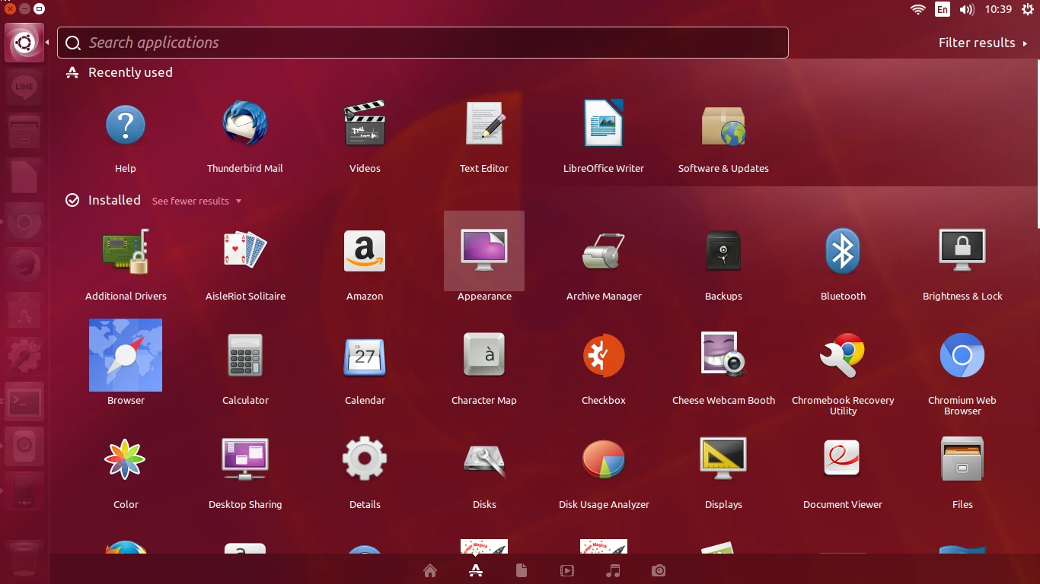The height and width of the screenshot is (584, 1040).
Task: Open the Backups app
Action: pos(723,252)
